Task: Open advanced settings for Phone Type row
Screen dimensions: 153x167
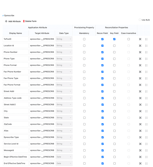Action: (146, 59)
